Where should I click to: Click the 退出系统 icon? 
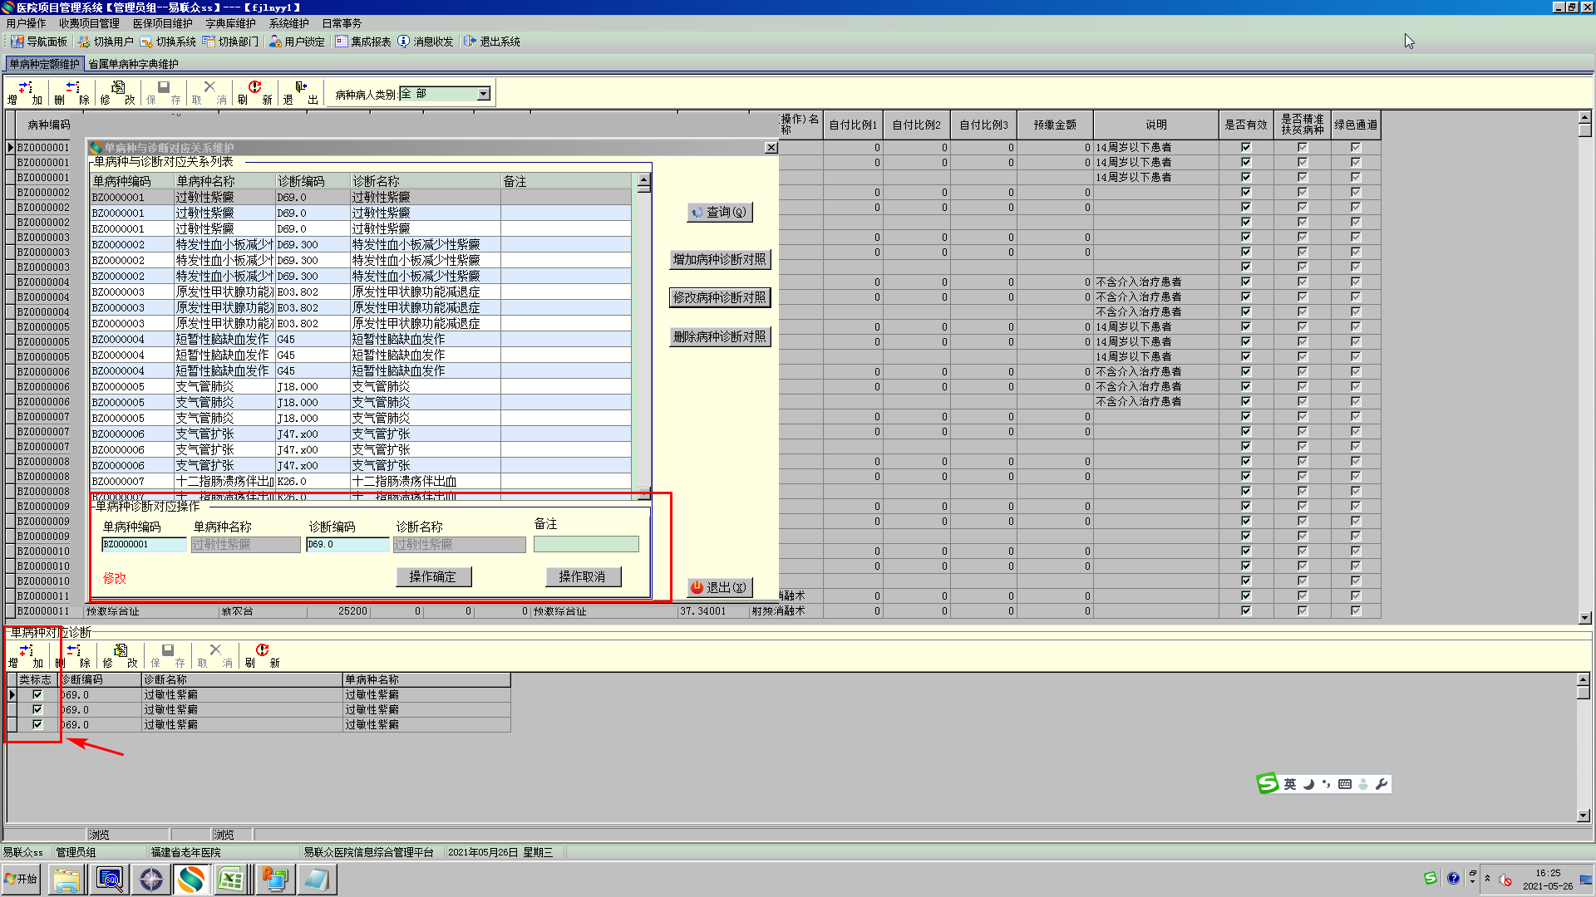[470, 42]
